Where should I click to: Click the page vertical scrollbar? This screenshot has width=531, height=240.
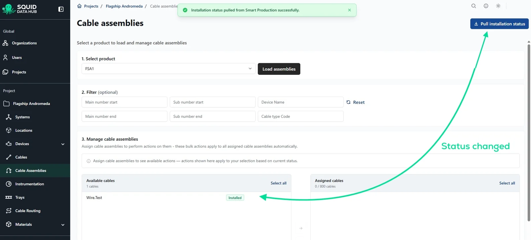(x=529, y=132)
